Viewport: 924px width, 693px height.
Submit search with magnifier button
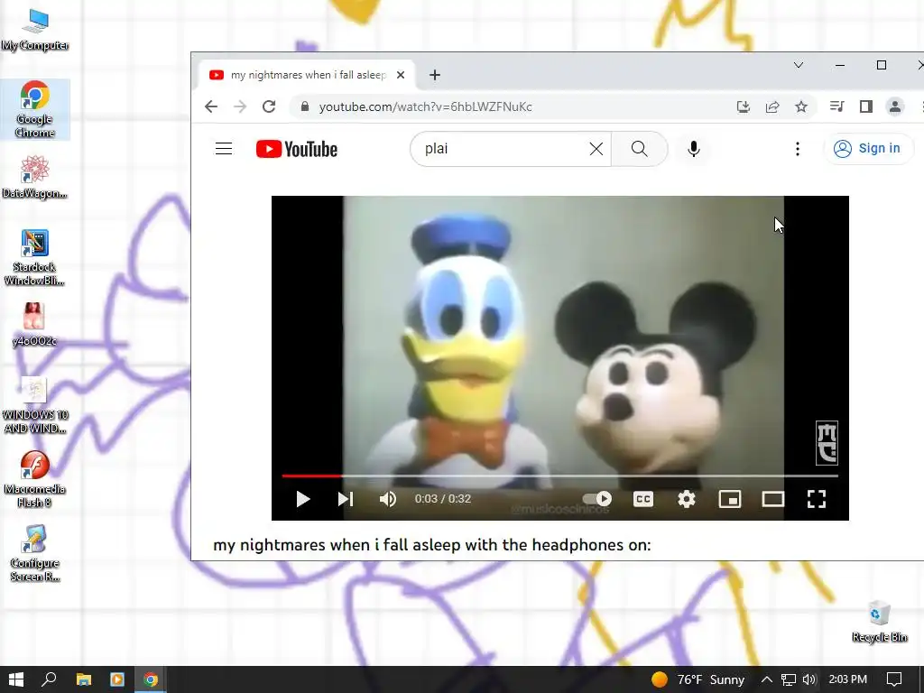pyautogui.click(x=640, y=149)
